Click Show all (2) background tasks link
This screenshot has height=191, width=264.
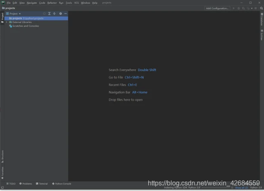pyautogui.click(x=241, y=188)
